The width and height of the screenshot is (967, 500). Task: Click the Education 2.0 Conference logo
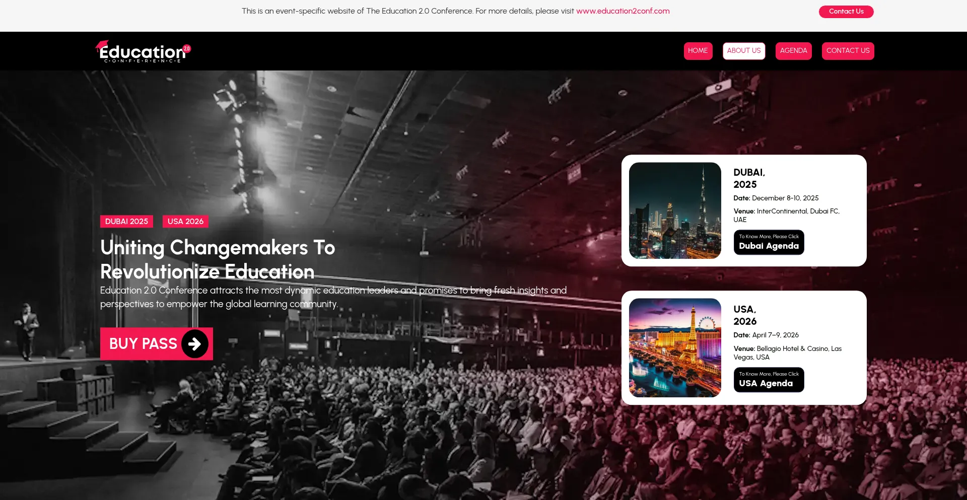point(143,51)
